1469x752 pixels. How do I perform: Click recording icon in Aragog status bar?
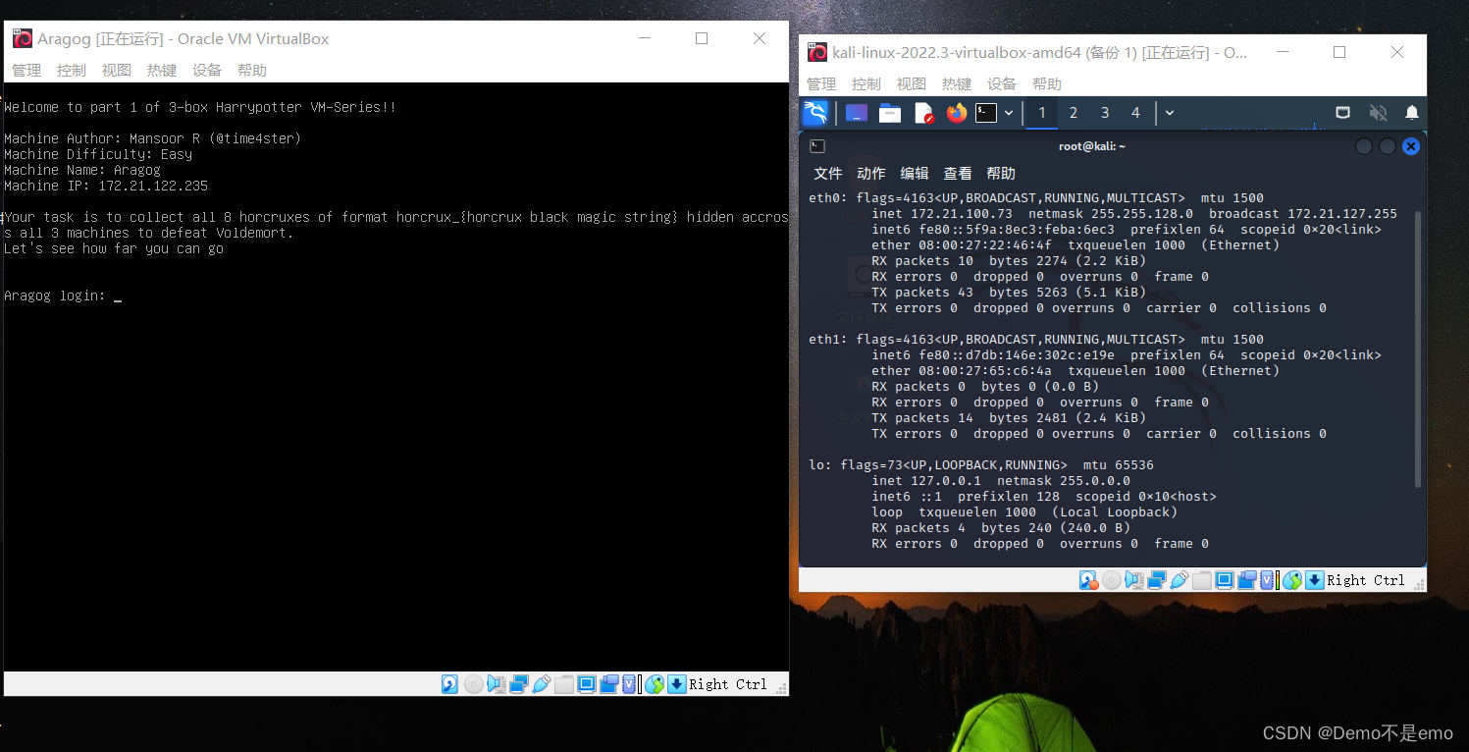click(609, 684)
